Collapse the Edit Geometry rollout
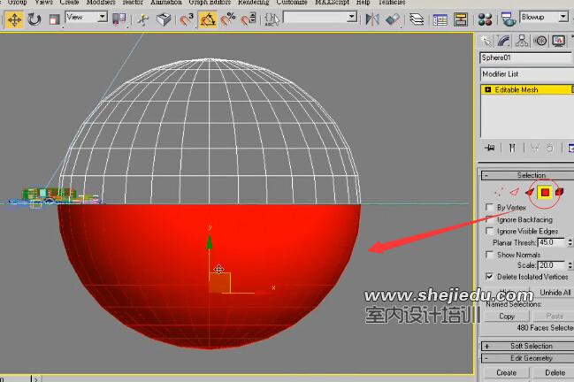Image resolution: width=574 pixels, height=382 pixels. (527, 358)
